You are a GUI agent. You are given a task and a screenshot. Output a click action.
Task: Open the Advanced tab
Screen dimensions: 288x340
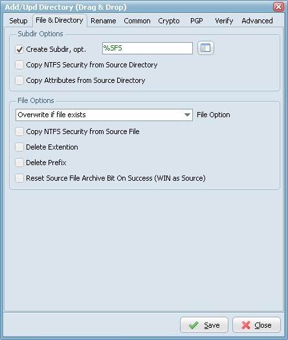[257, 21]
